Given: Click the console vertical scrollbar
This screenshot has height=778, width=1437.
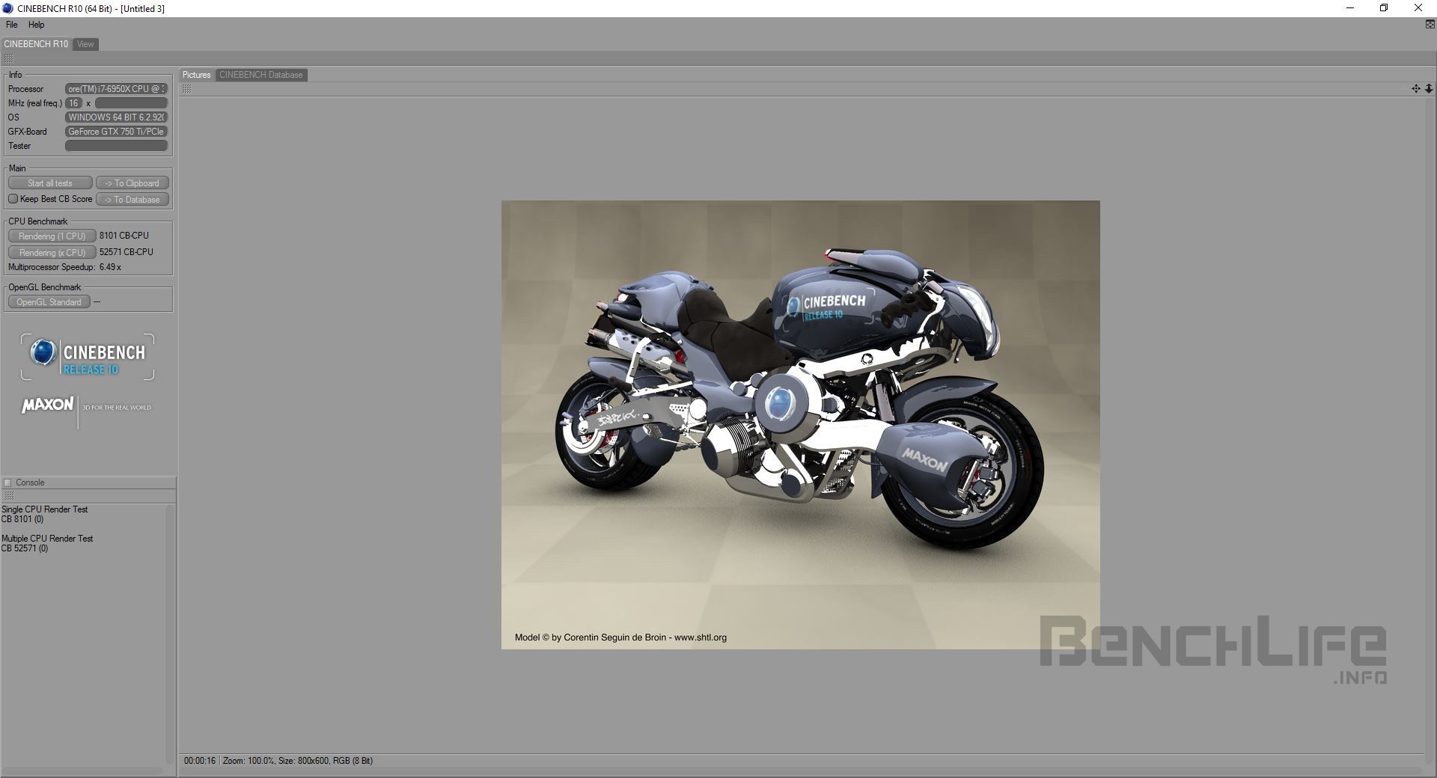Looking at the screenshot, I should point(169,633).
